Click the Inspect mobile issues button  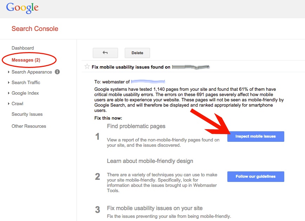(x=255, y=137)
